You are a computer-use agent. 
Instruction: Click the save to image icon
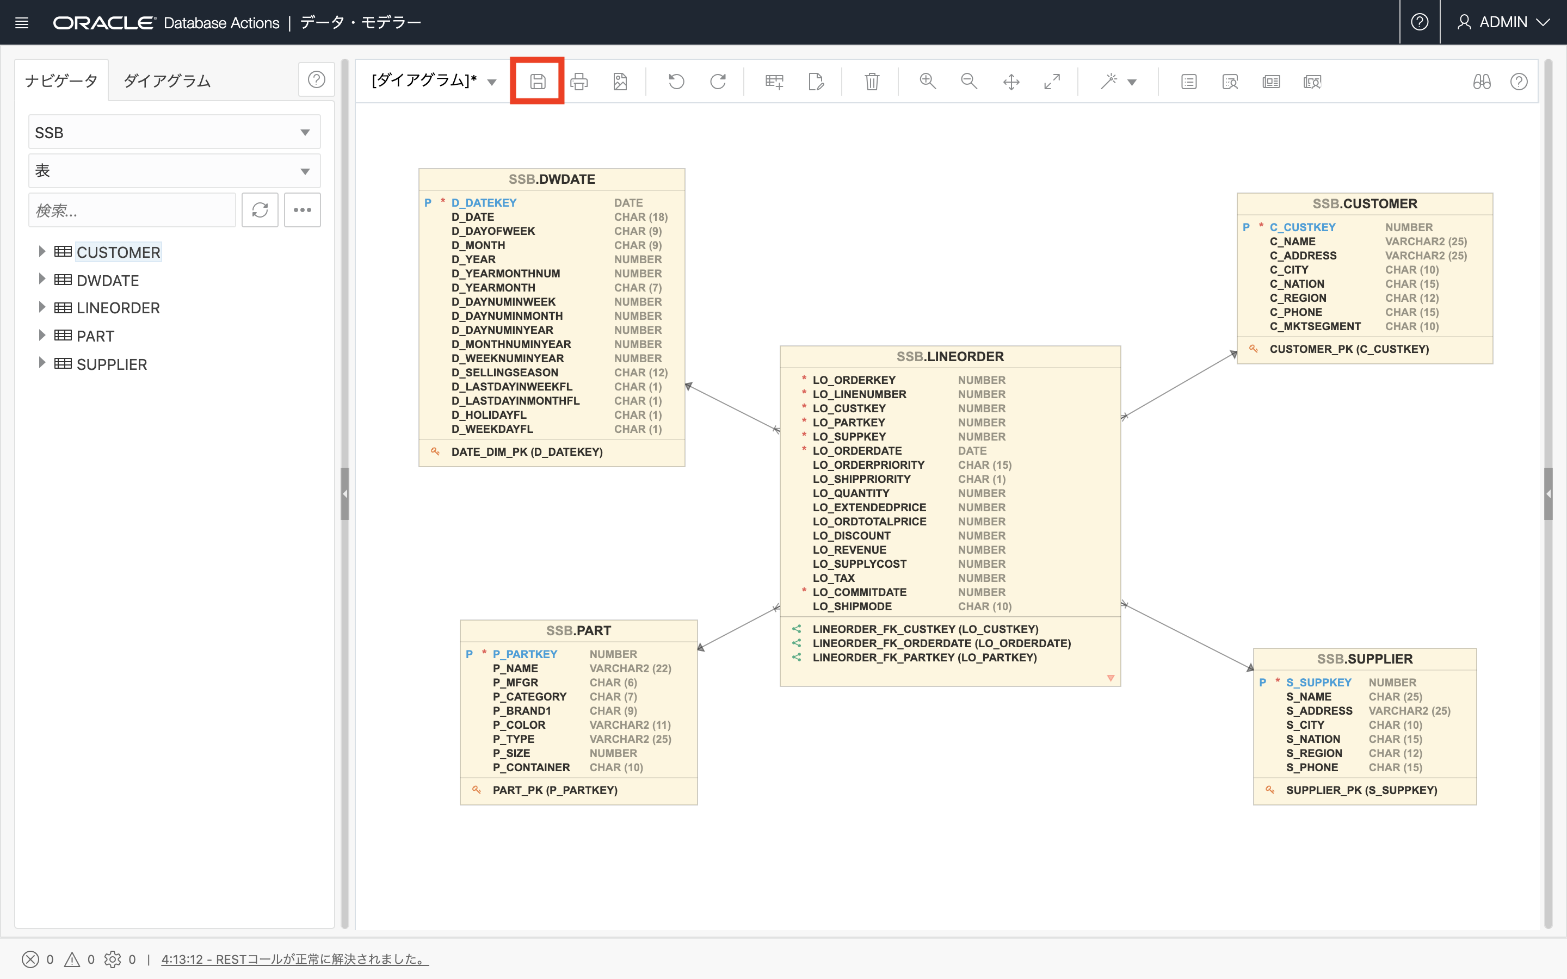[620, 82]
